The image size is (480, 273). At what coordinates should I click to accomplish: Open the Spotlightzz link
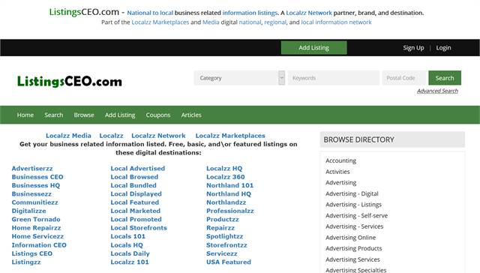(x=225, y=236)
